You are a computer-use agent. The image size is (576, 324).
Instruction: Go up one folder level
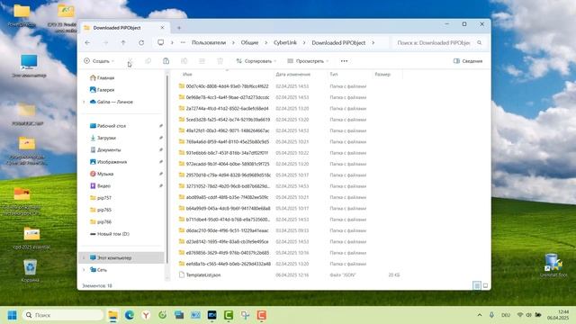[123, 42]
